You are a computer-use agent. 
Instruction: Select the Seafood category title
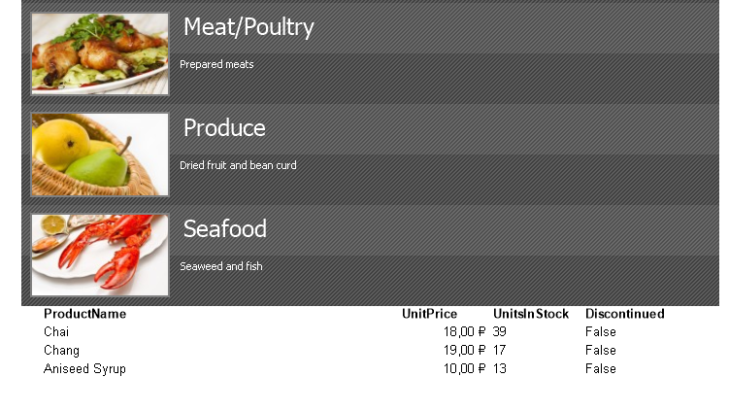click(x=225, y=228)
